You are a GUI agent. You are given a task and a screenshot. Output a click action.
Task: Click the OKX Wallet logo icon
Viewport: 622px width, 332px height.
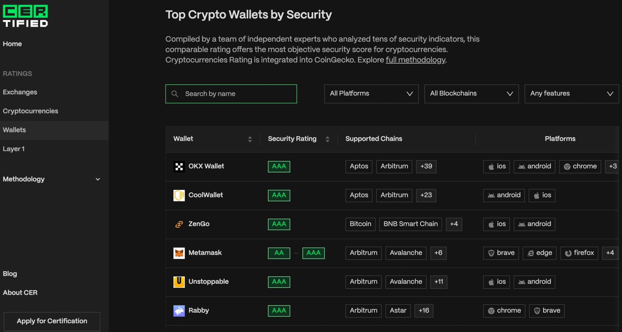pyautogui.click(x=179, y=166)
